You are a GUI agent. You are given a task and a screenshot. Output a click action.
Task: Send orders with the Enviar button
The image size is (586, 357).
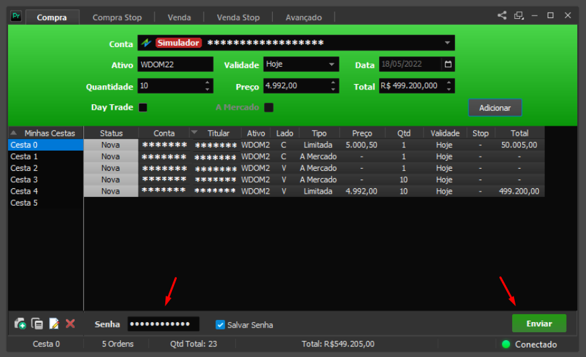click(x=539, y=323)
